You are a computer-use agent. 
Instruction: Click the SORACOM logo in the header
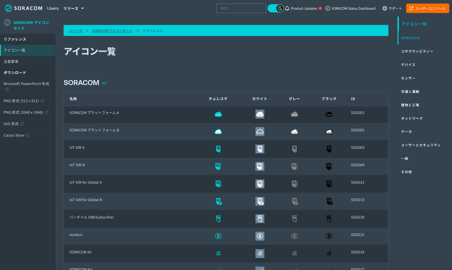point(24,8)
